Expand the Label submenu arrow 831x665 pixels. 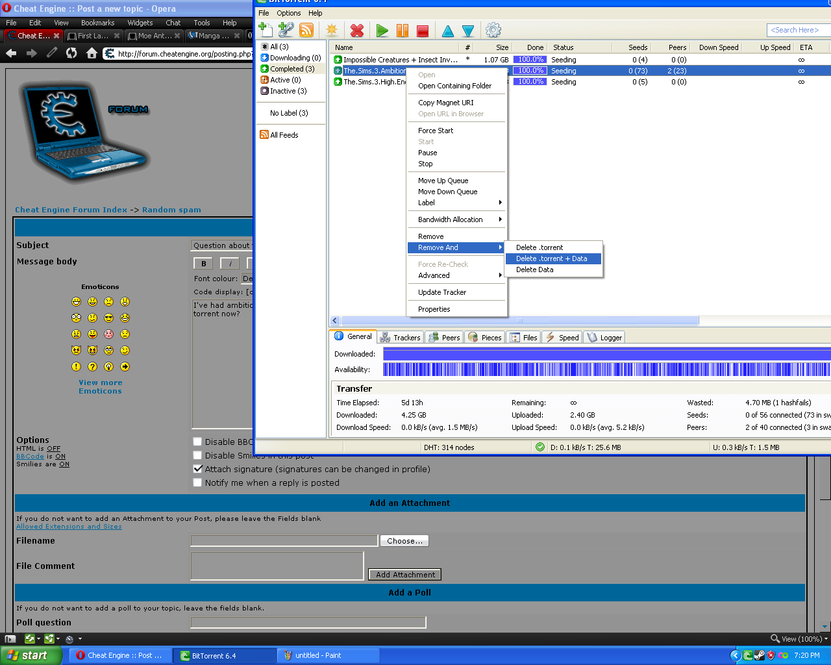click(500, 203)
